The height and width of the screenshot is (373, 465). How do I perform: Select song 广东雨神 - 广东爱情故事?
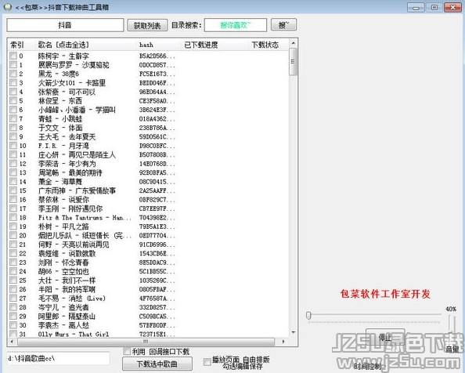coord(77,190)
